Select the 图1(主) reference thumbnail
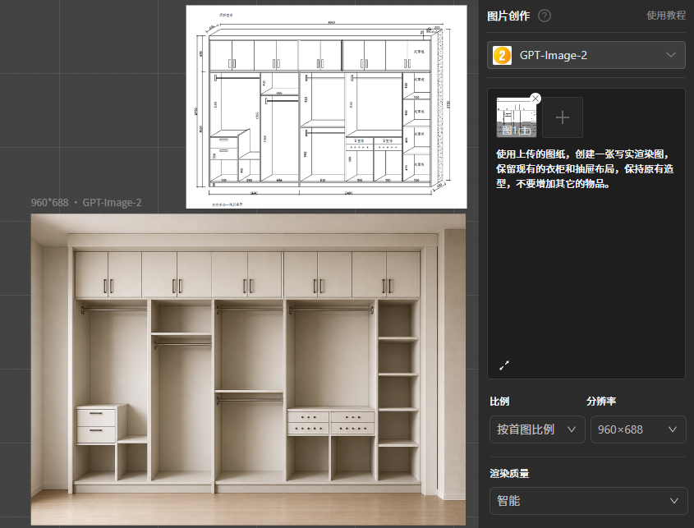This screenshot has width=694, height=528. click(x=517, y=117)
